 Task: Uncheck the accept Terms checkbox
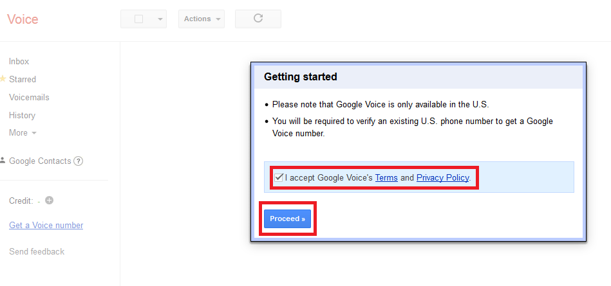click(279, 177)
